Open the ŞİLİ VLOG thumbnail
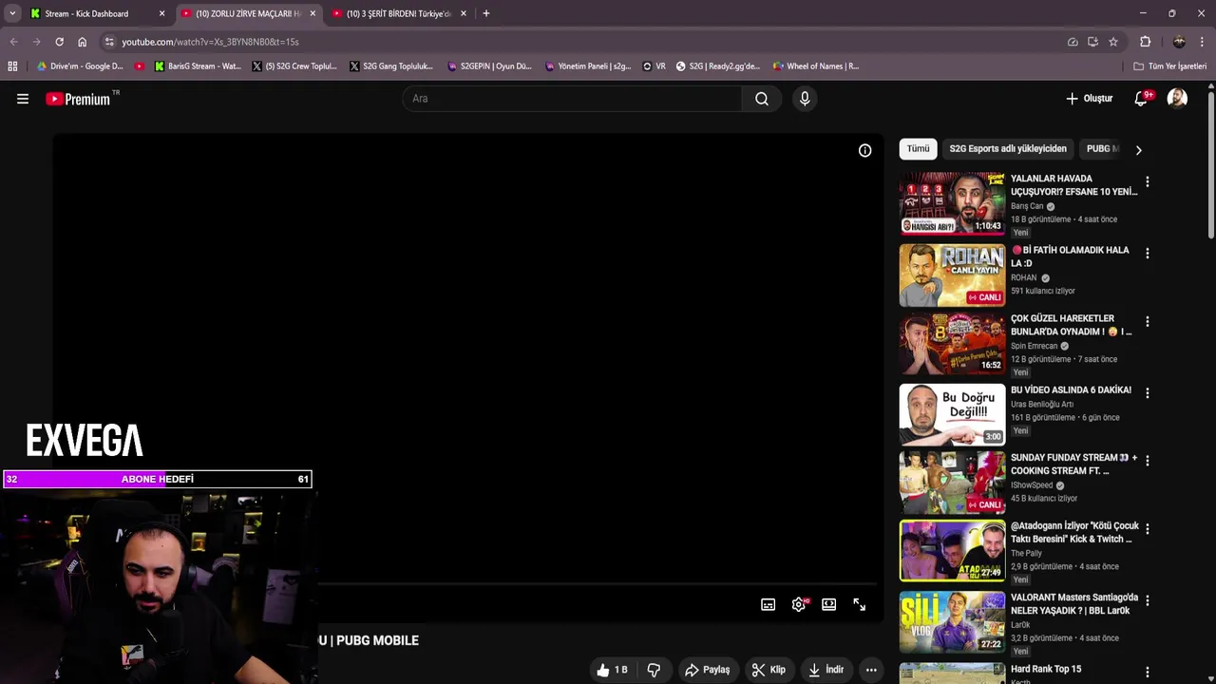Image resolution: width=1216 pixels, height=684 pixels. point(952,622)
